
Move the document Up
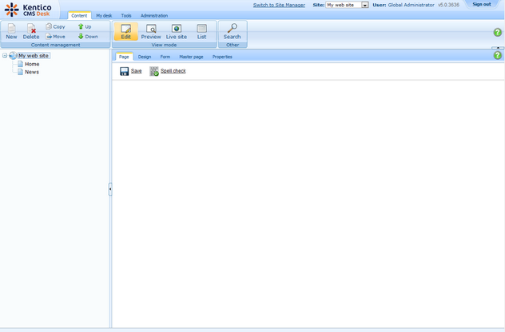pos(84,26)
